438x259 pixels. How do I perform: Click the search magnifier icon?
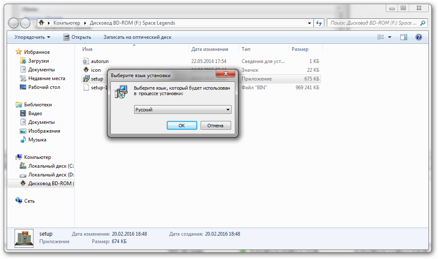tap(423, 23)
